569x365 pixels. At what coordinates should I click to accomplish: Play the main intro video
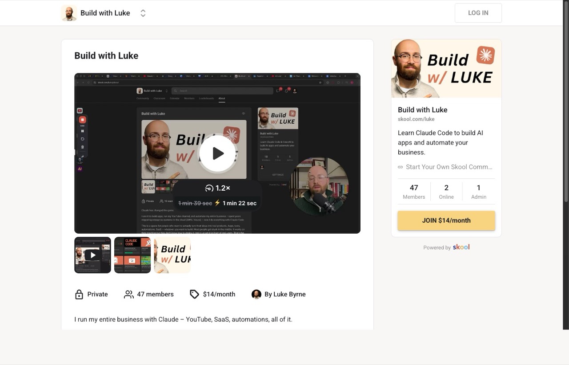pyautogui.click(x=217, y=153)
